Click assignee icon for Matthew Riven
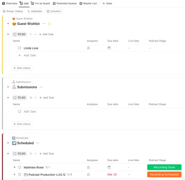Image resolution: width=185 pixels, height=180 pixels. coord(88,167)
